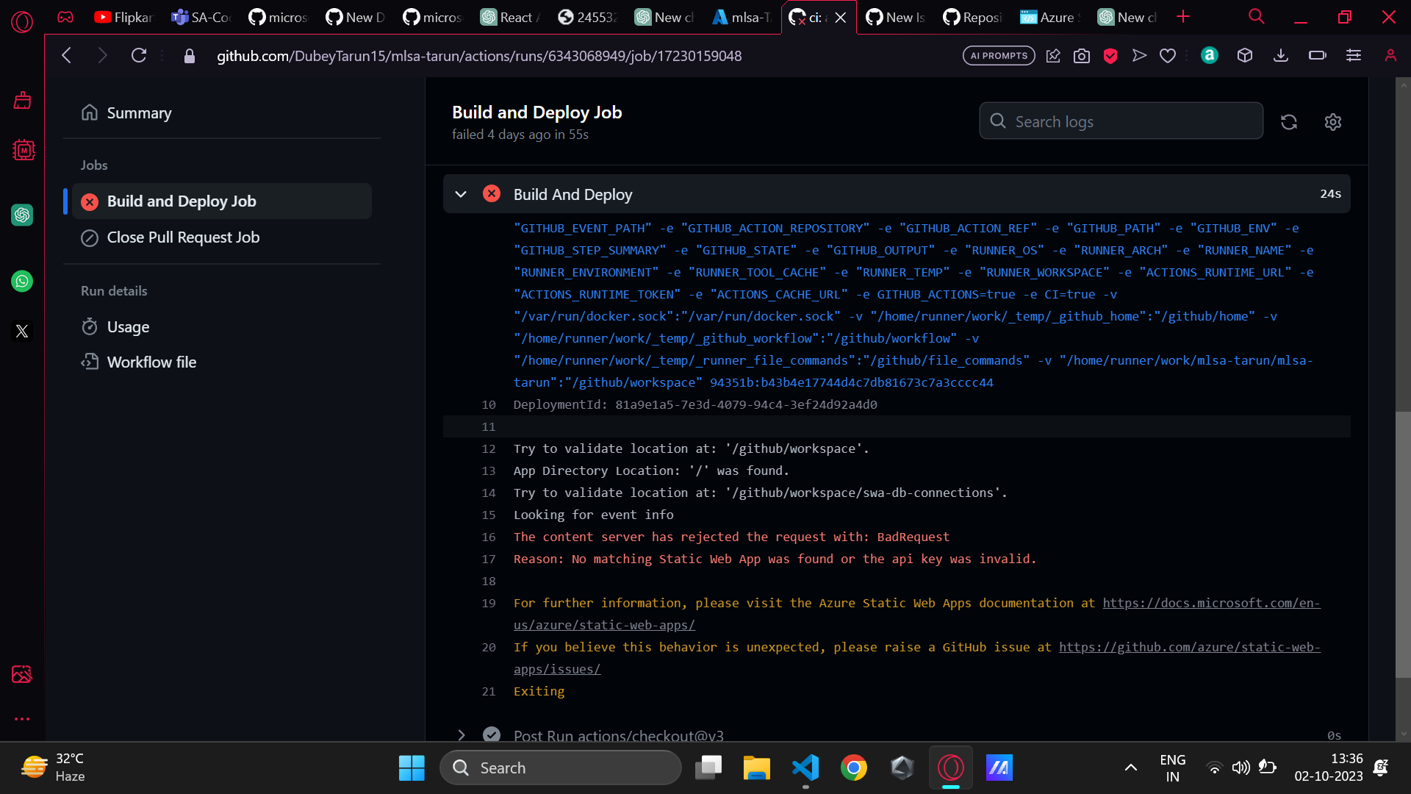Open the Amazon shopping assistant icon
1411x794 pixels.
[1209, 55]
